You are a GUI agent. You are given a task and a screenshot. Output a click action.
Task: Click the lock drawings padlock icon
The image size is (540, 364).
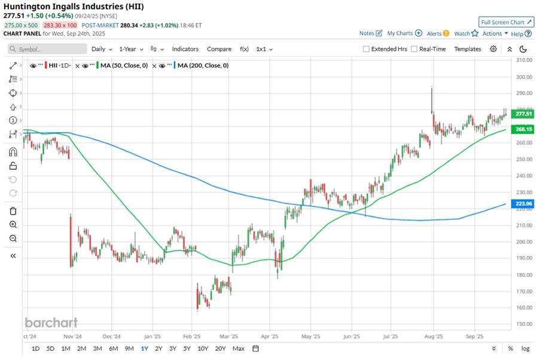(x=13, y=166)
